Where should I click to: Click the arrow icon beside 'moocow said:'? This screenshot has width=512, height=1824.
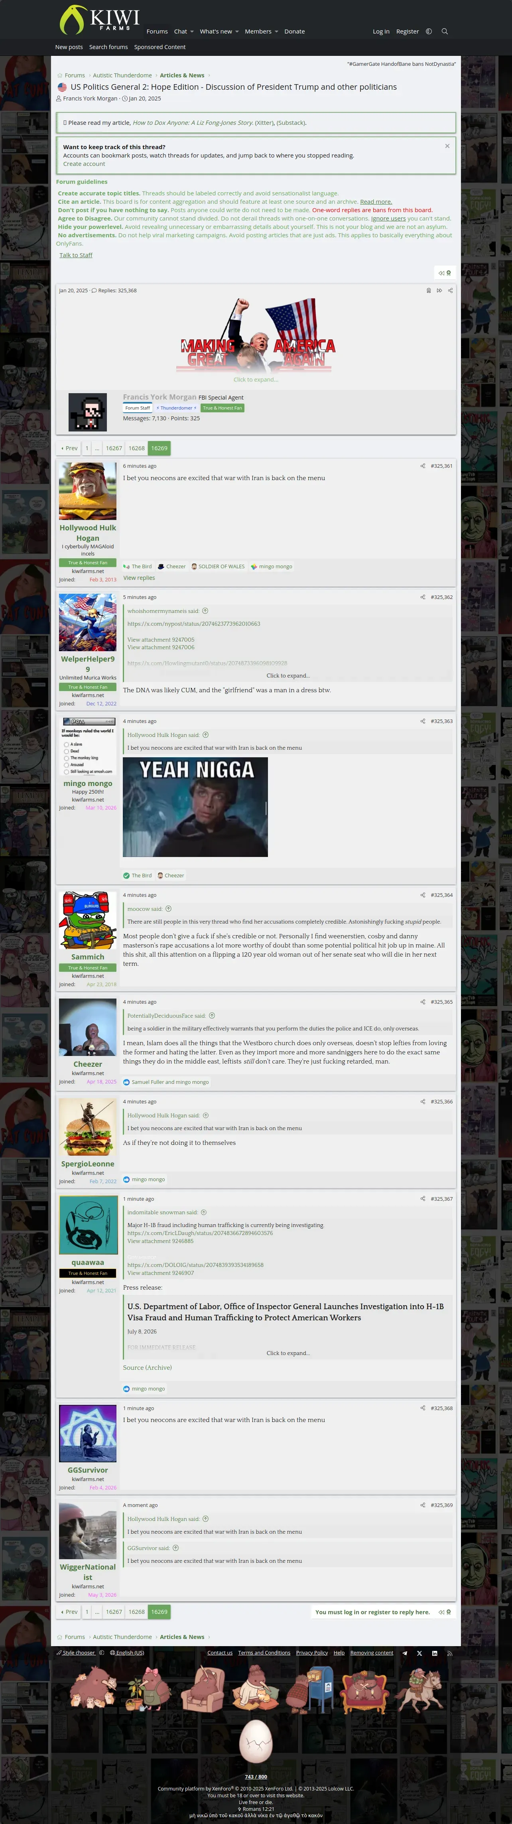(169, 908)
